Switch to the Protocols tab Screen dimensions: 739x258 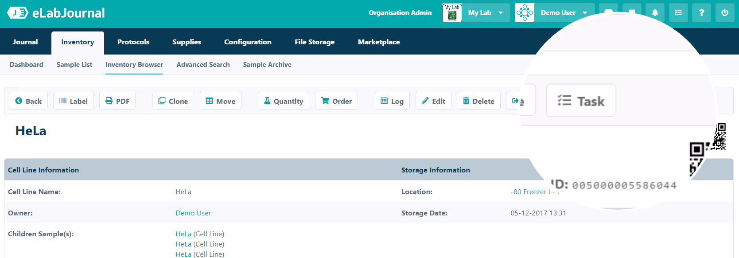tap(133, 42)
